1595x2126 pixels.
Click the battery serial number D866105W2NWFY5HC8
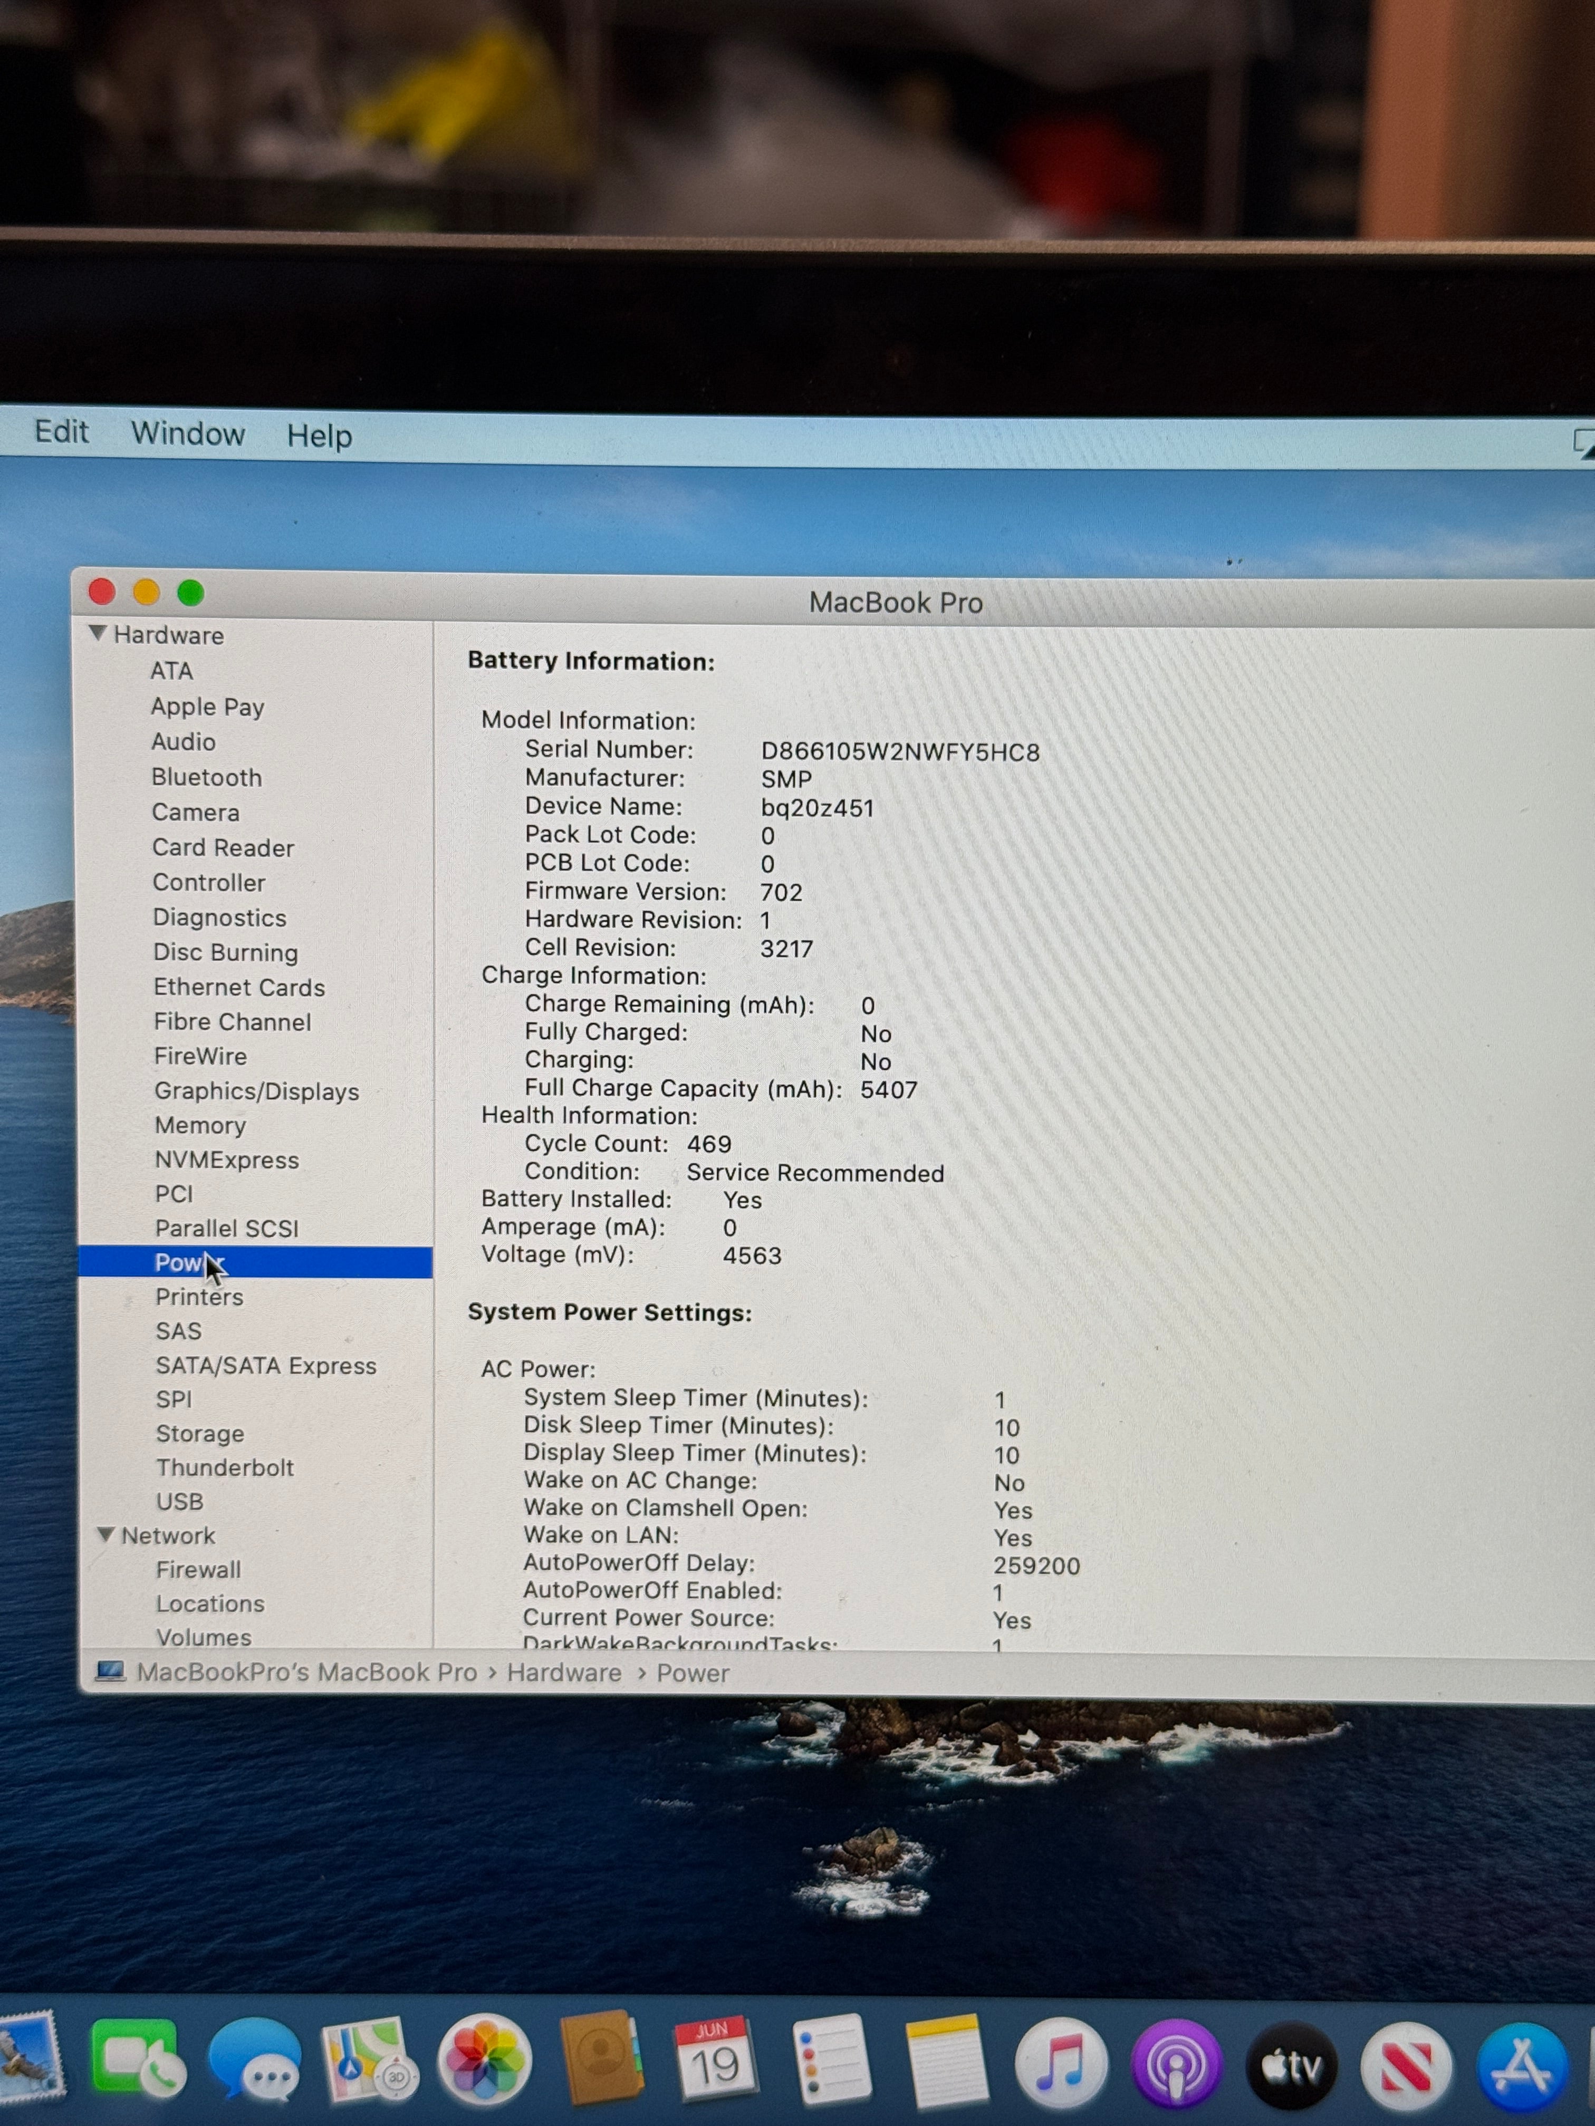900,751
